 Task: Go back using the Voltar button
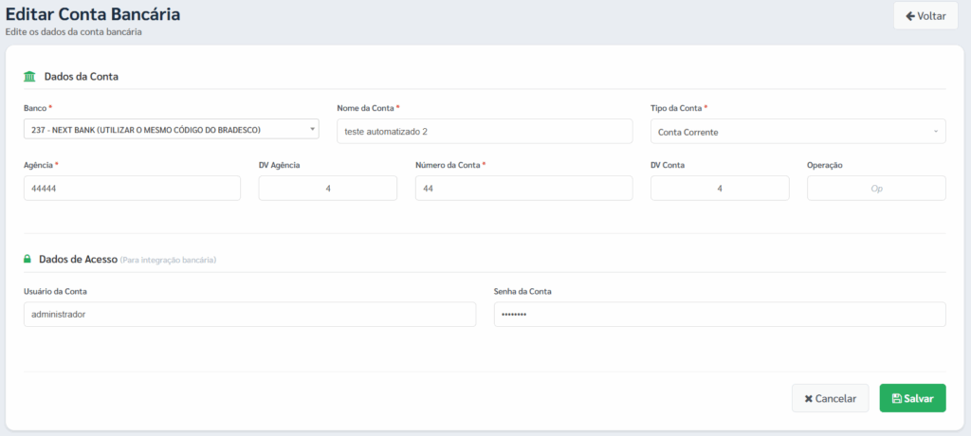pyautogui.click(x=925, y=16)
